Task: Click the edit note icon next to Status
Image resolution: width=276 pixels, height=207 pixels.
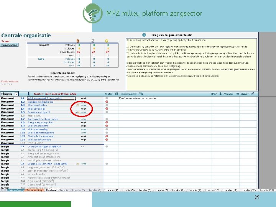Action: click(x=117, y=94)
